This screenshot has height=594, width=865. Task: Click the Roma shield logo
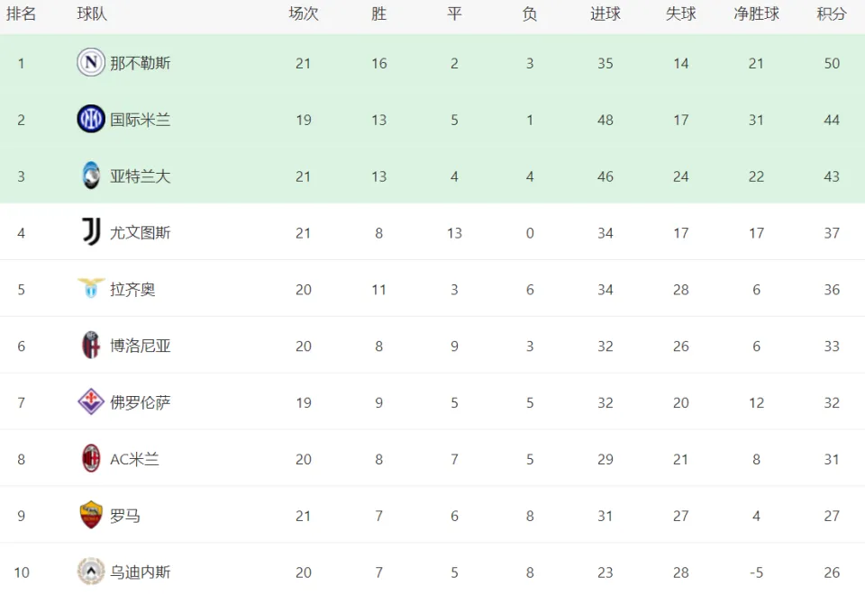click(91, 515)
